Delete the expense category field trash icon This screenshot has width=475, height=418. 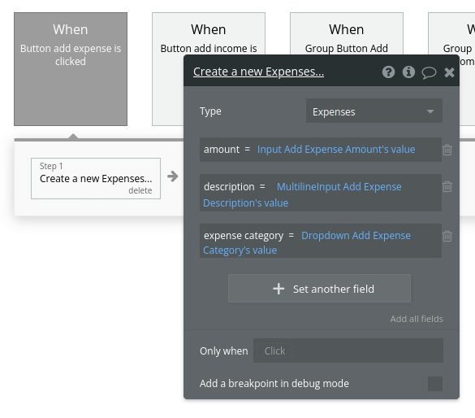click(x=447, y=236)
